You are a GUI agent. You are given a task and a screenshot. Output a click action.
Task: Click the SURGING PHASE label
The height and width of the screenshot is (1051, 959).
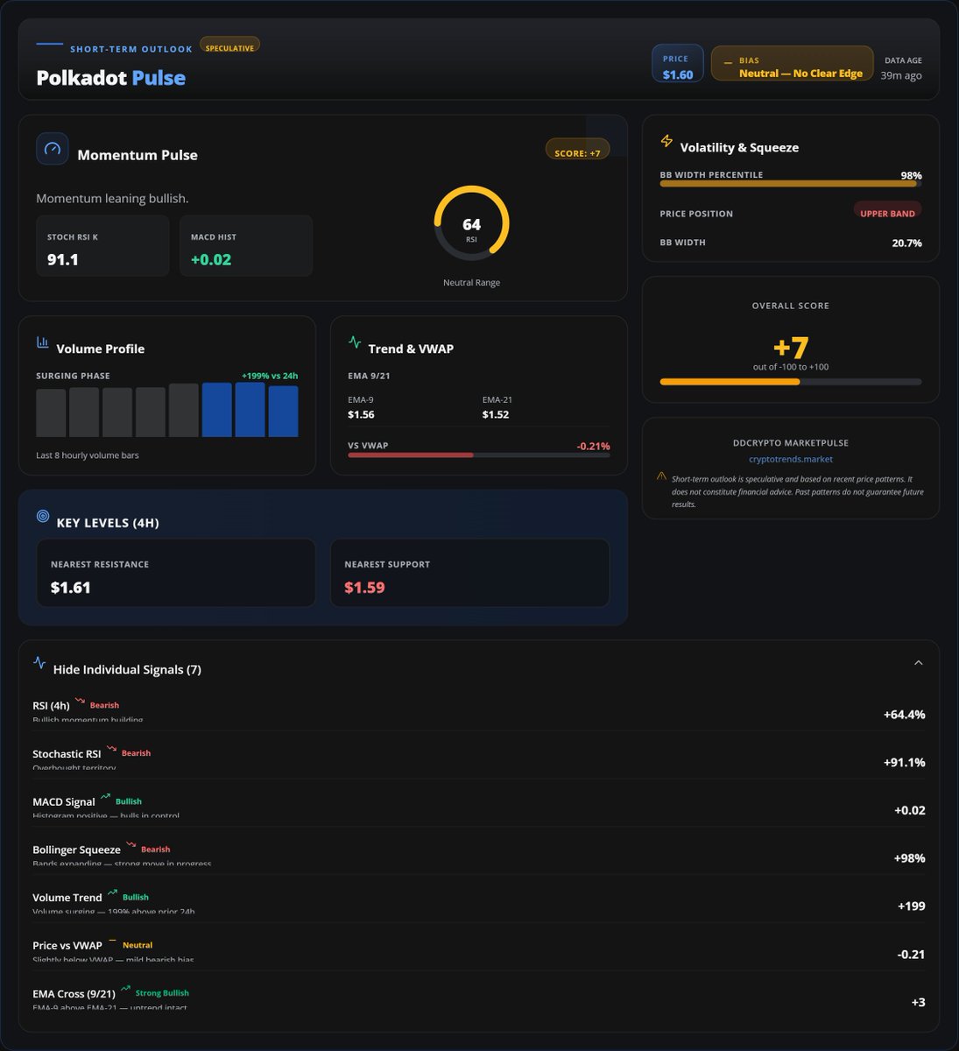coord(73,377)
